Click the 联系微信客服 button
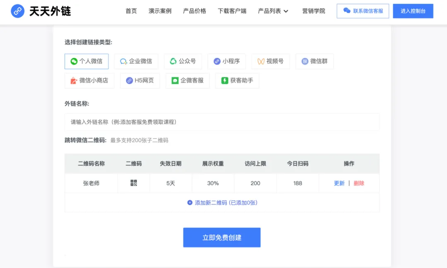The image size is (447, 268). click(363, 11)
